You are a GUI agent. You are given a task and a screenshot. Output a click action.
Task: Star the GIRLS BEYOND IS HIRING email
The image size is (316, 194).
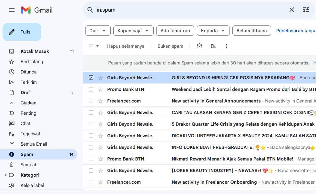pos(101,78)
